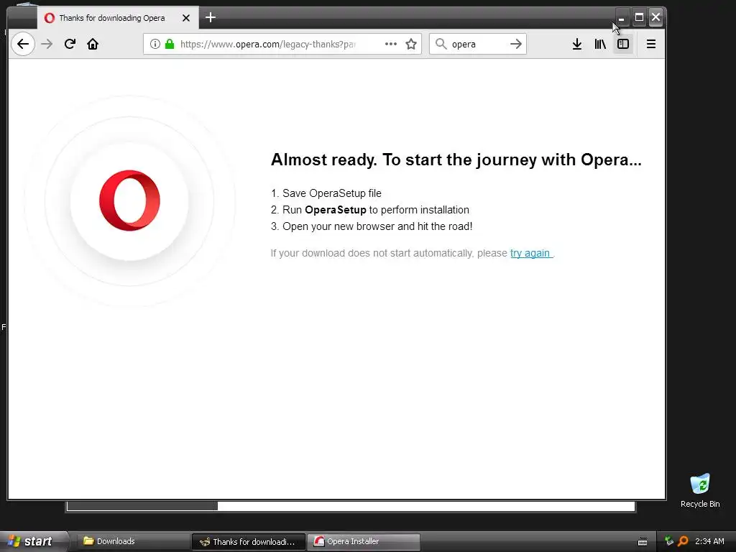This screenshot has width=736, height=552.
Task: Click the try again download link
Action: pyautogui.click(x=531, y=254)
